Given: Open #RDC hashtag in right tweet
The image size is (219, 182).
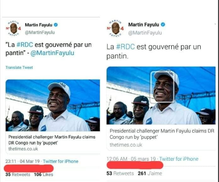Looking at the screenshot, I should [125, 47].
